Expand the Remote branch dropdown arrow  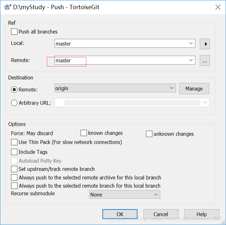(x=191, y=60)
